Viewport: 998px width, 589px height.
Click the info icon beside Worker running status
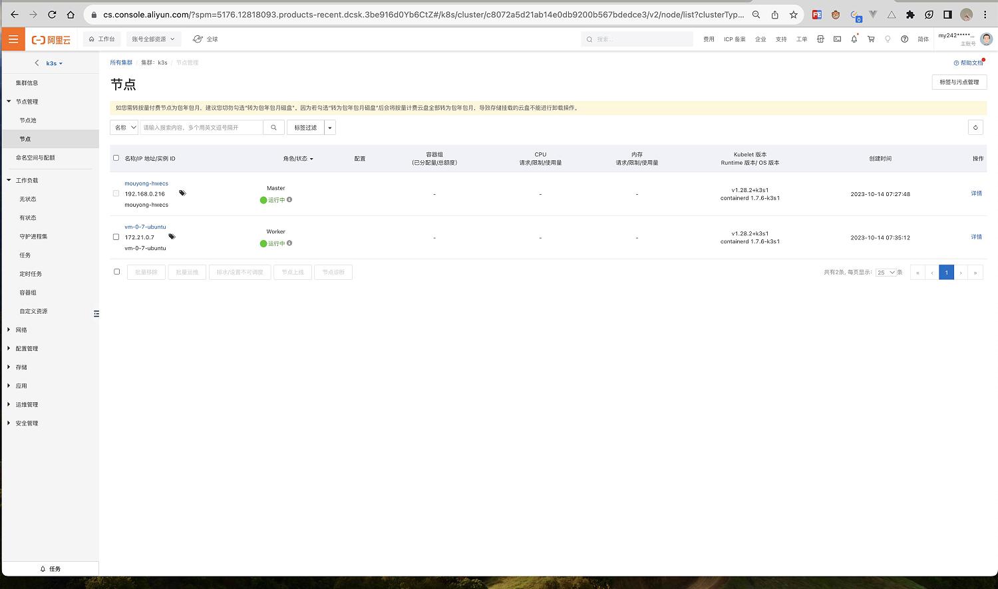tap(289, 243)
